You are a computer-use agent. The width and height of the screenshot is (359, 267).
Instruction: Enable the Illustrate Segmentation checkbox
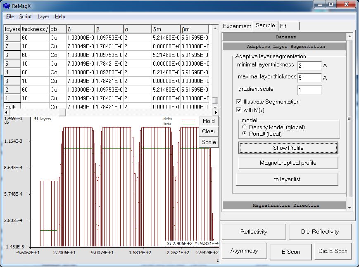239,102
